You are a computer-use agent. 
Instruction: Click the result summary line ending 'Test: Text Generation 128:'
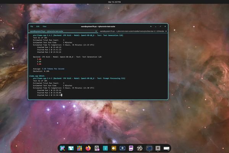pos(67,57)
